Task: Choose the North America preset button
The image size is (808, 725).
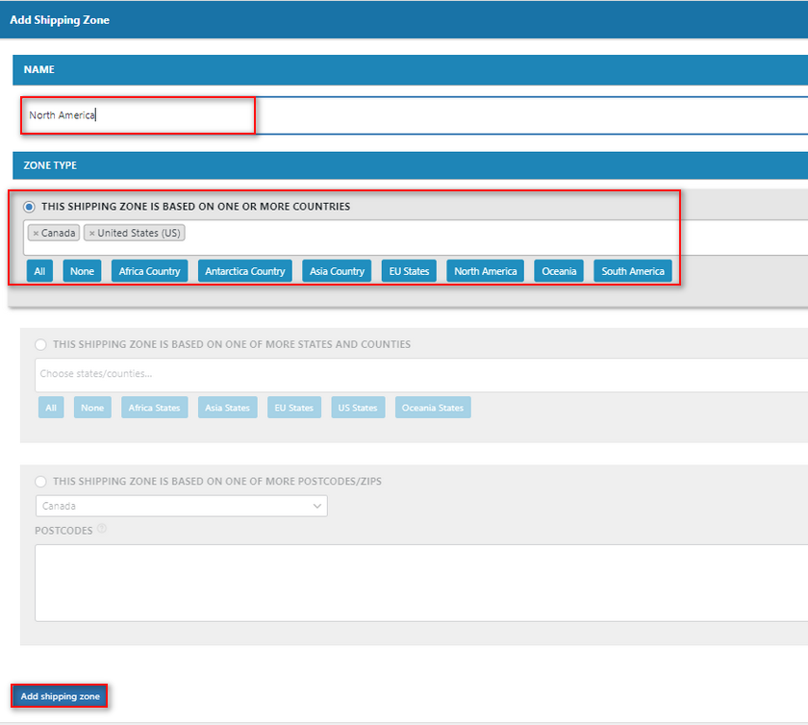Action: [486, 271]
